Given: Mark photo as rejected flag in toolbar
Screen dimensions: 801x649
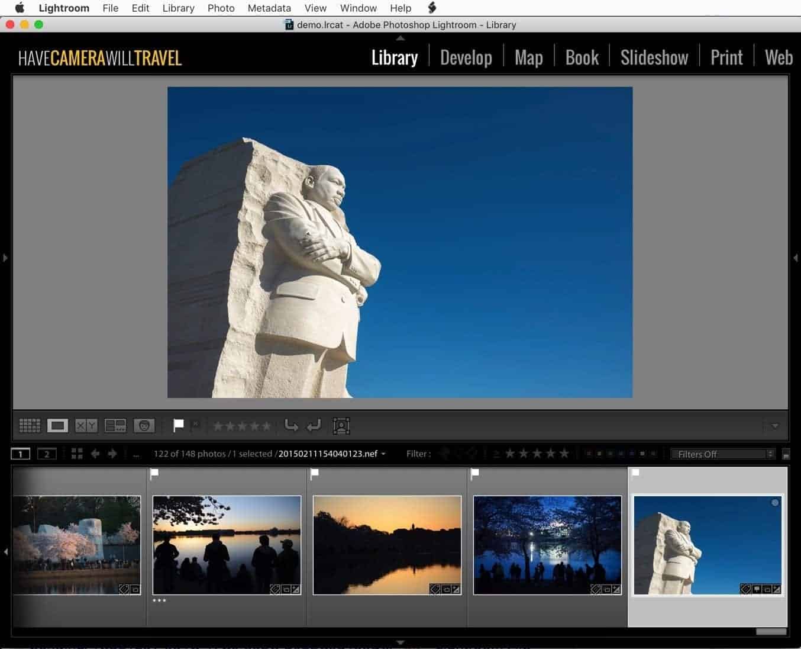Looking at the screenshot, I should click(195, 424).
